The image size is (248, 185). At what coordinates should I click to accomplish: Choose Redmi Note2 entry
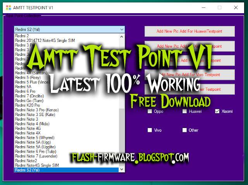(66, 161)
